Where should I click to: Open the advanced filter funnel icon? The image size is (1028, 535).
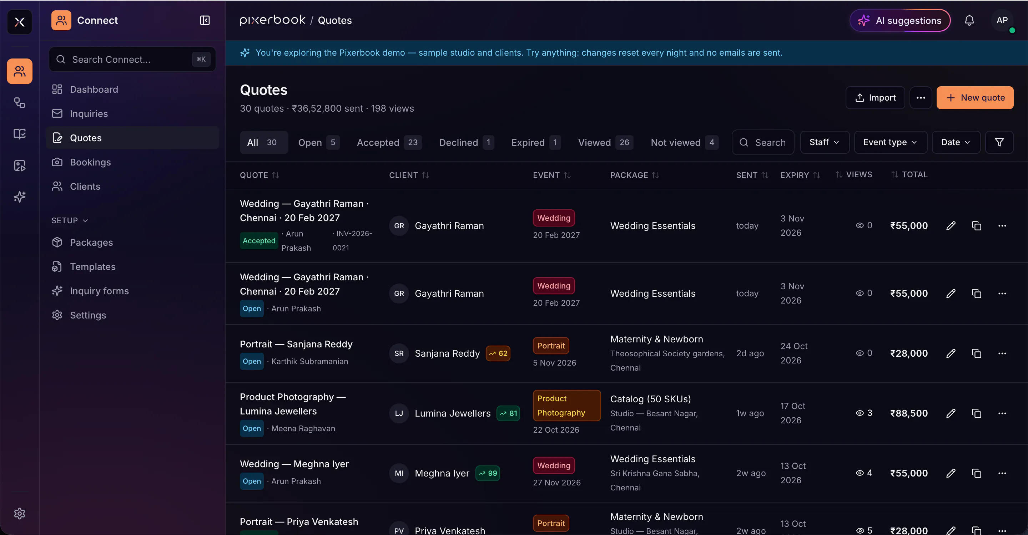pyautogui.click(x=999, y=142)
